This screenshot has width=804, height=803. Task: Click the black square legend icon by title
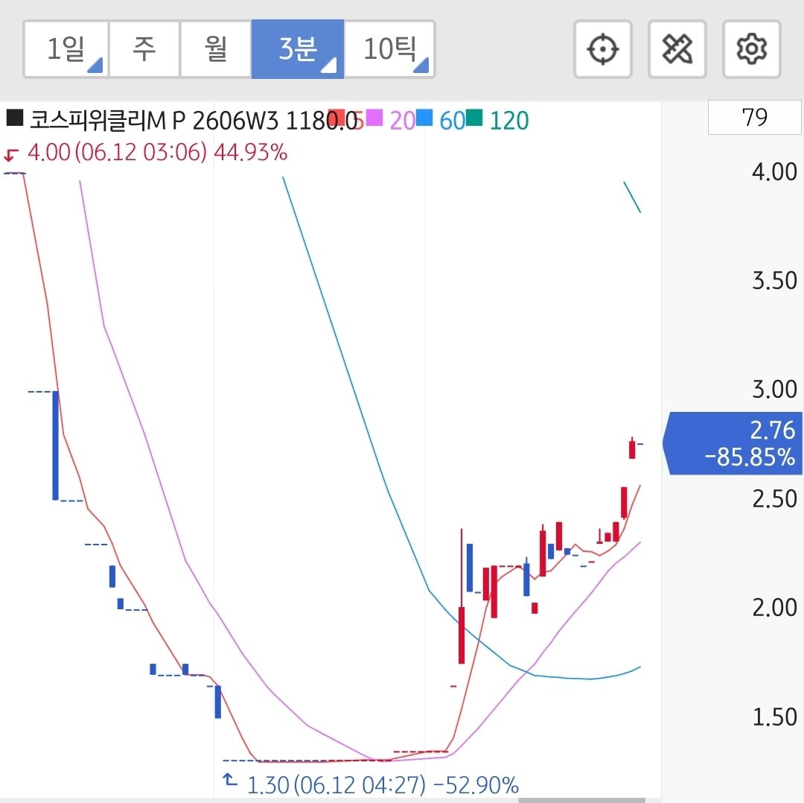14,118
